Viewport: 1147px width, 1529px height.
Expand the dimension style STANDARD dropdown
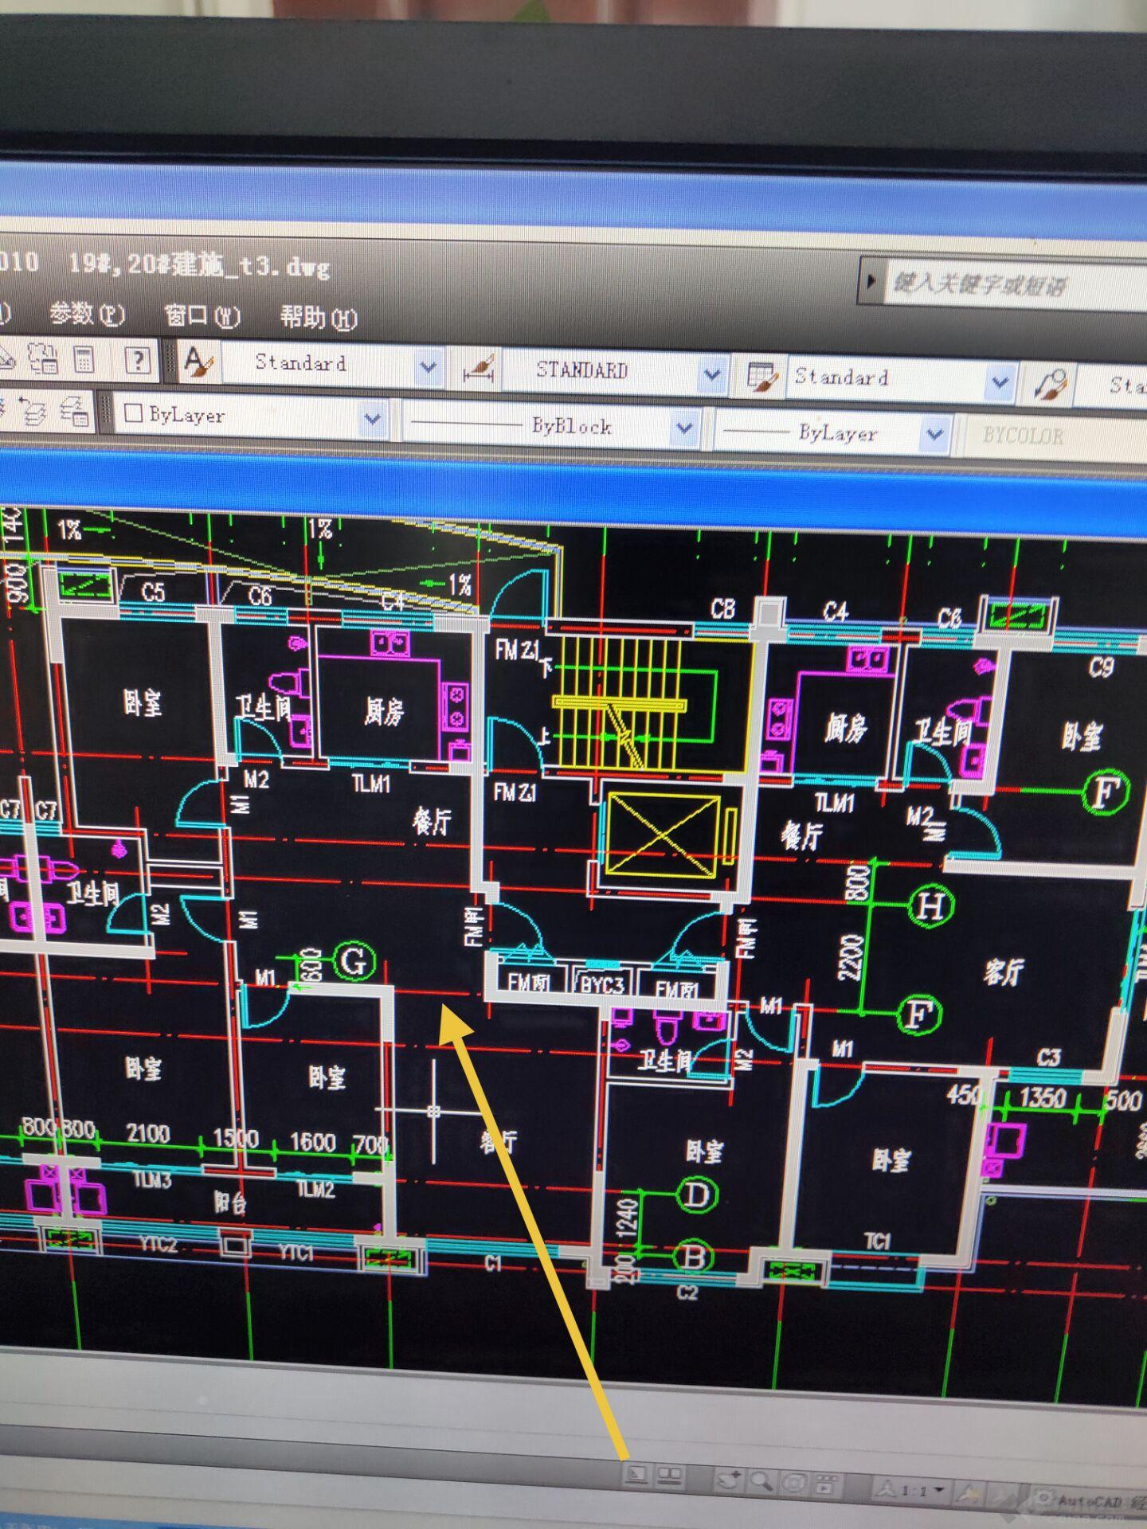click(711, 373)
